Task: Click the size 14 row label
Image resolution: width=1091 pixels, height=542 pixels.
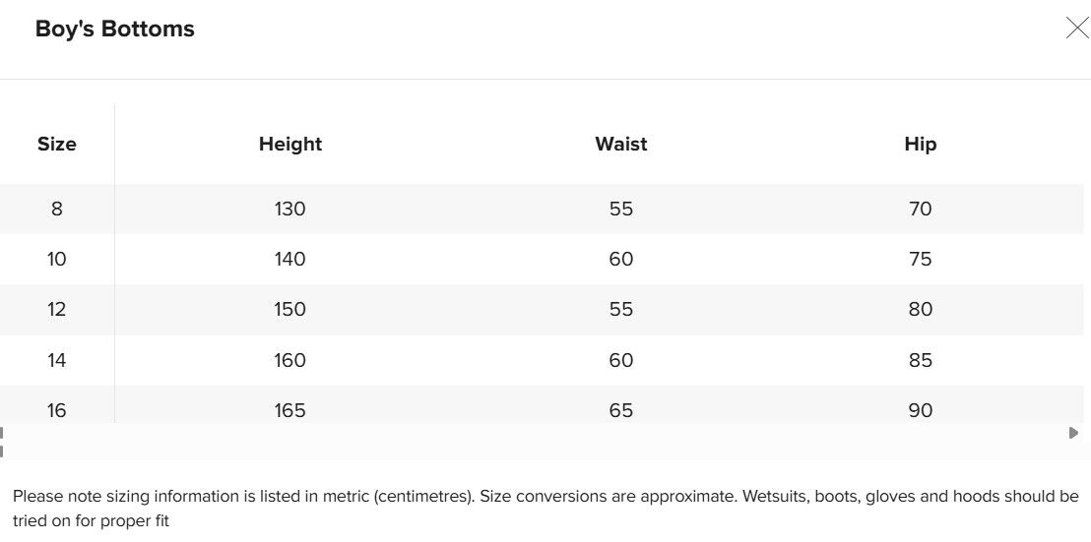Action: pyautogui.click(x=57, y=360)
